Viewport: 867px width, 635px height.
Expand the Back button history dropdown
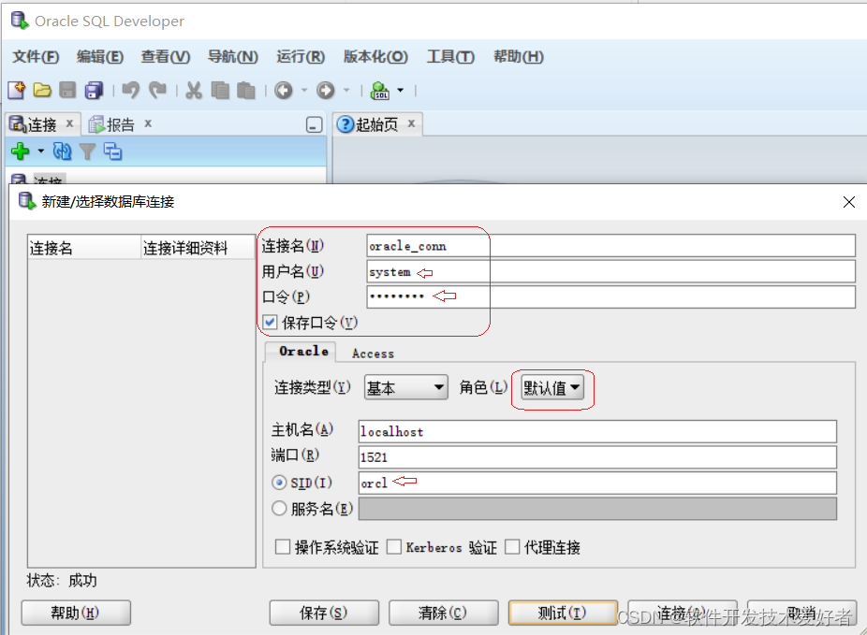click(304, 90)
